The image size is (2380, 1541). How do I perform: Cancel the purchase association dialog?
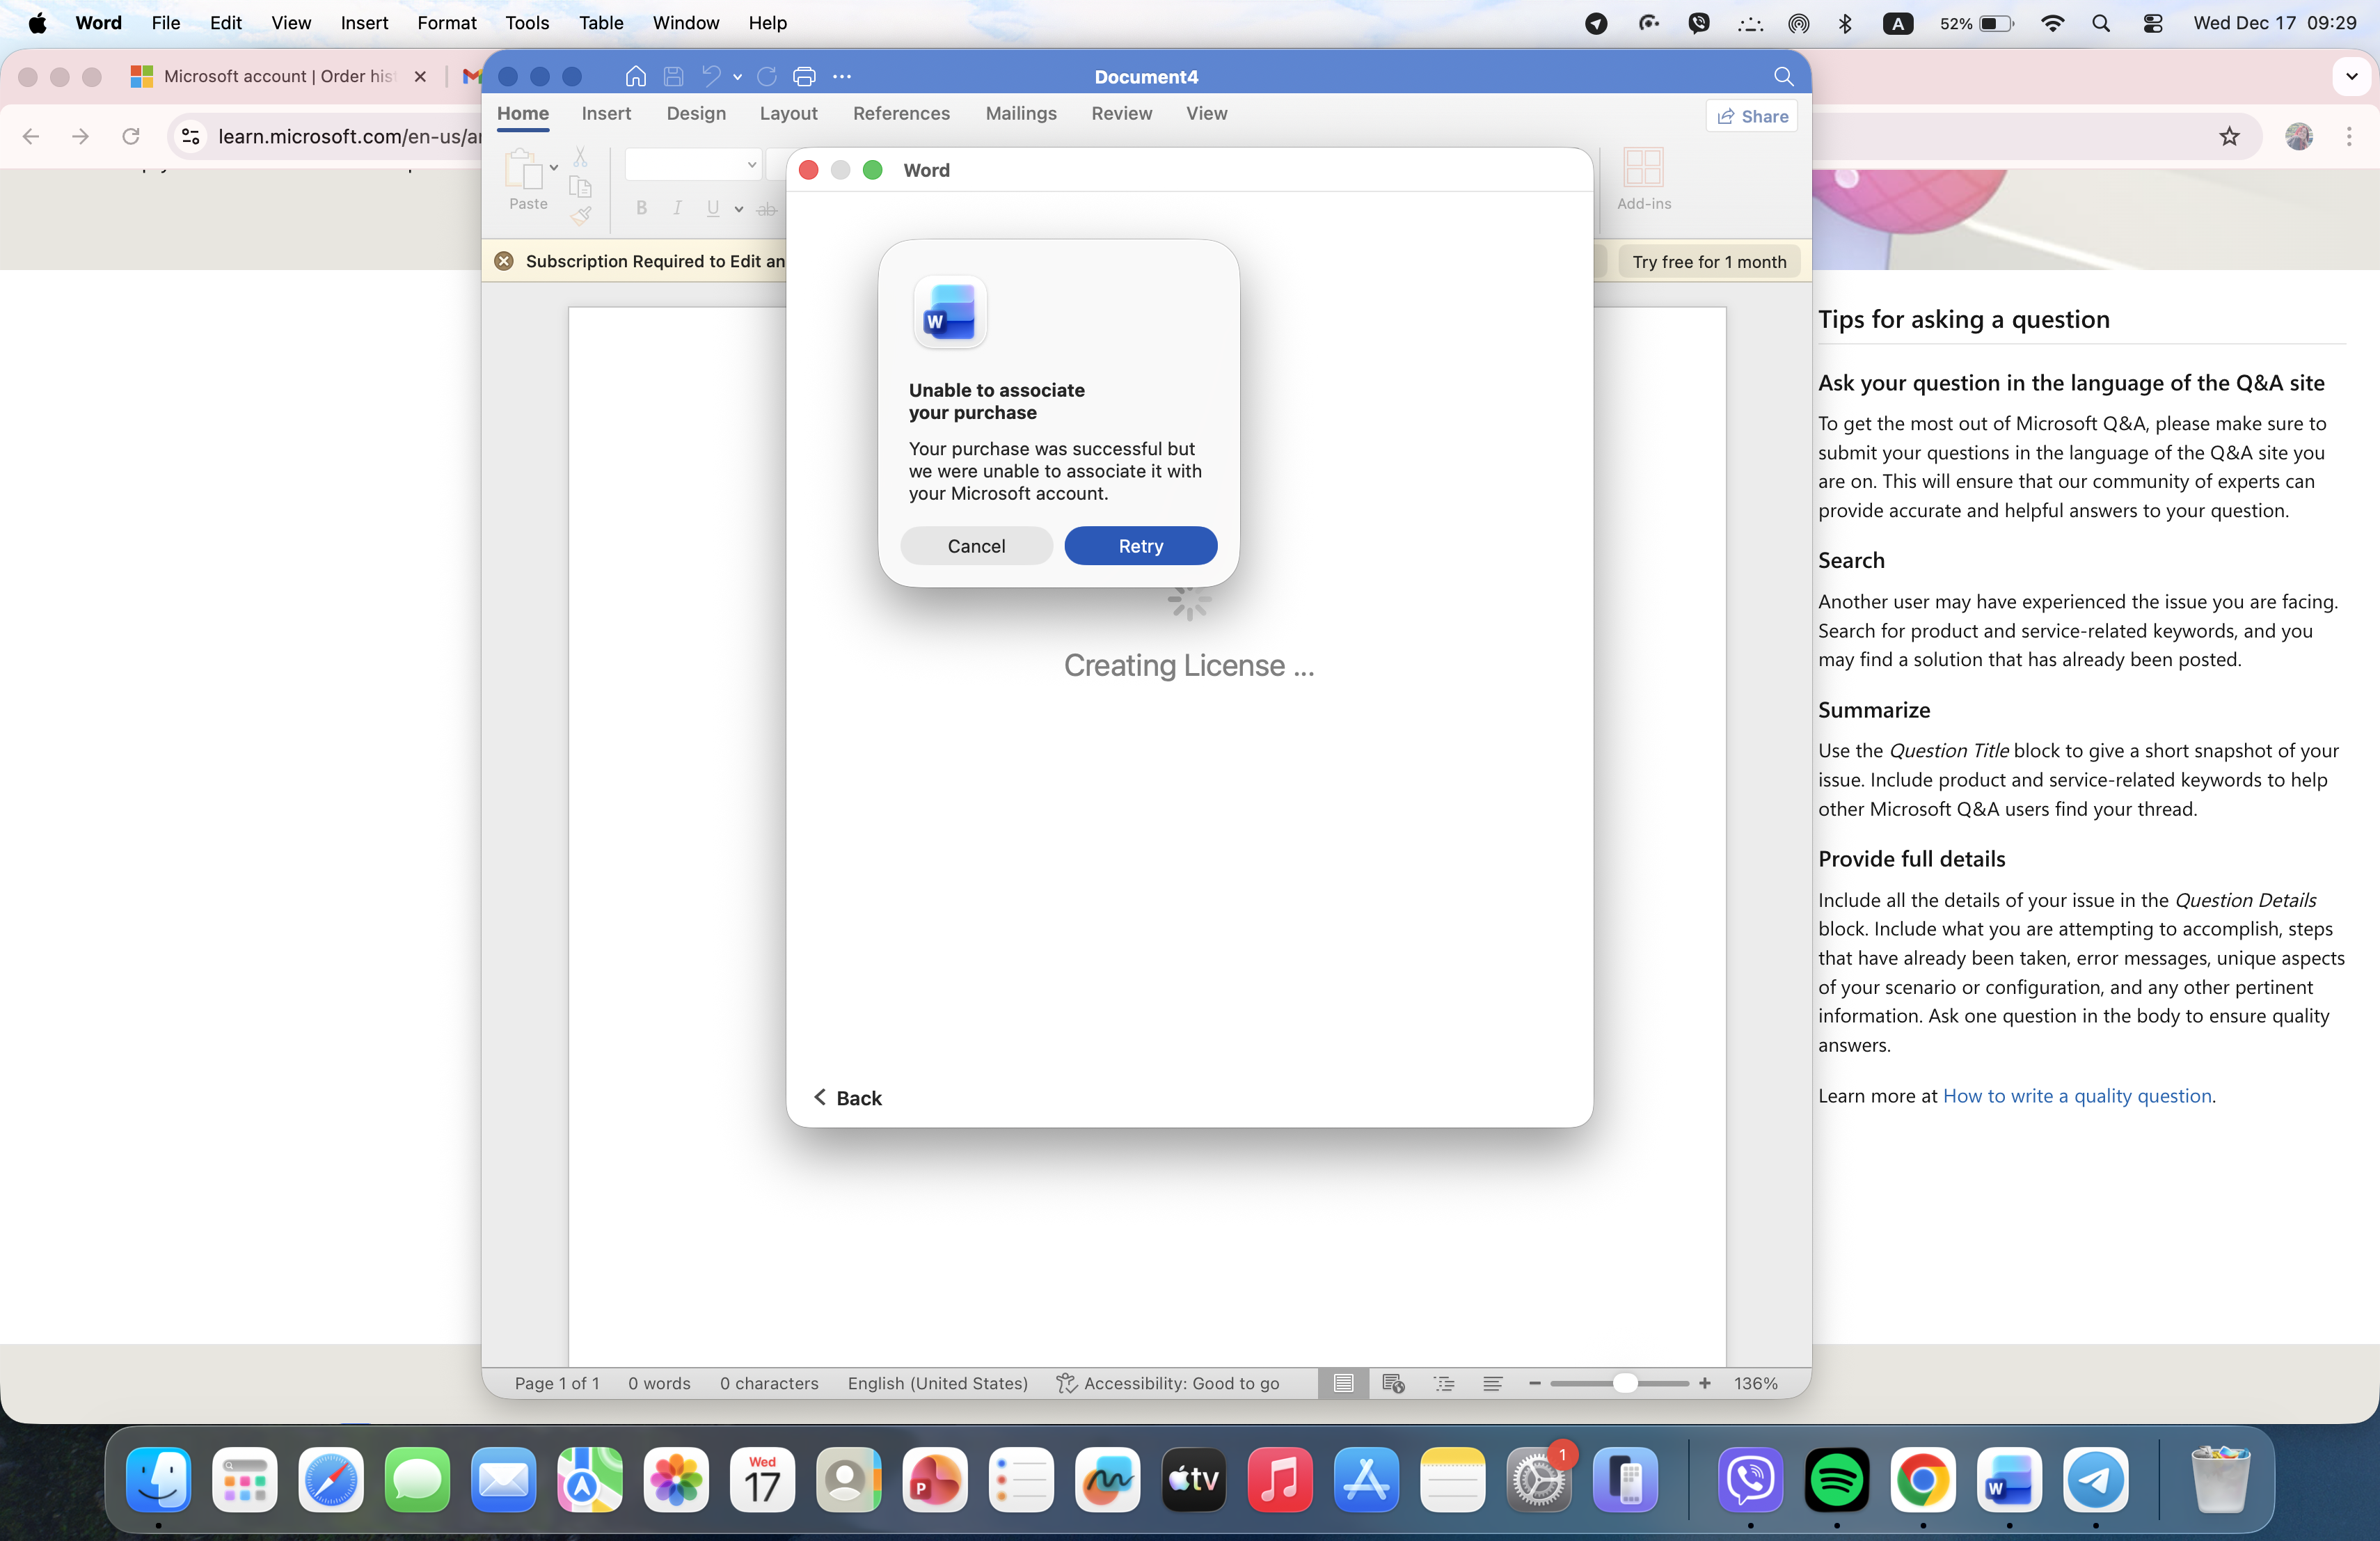(x=976, y=546)
